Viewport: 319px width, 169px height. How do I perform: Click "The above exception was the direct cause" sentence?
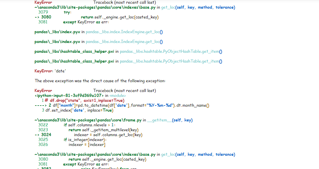(x=100, y=81)
